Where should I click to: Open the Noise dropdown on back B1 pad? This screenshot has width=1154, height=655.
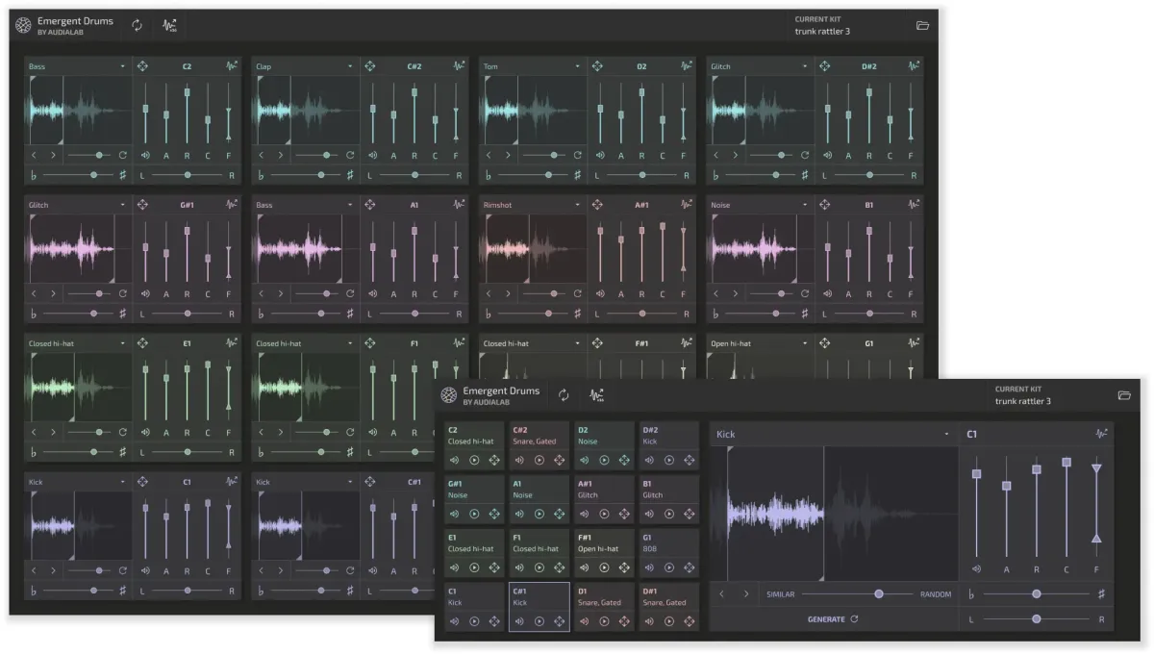tap(759, 205)
